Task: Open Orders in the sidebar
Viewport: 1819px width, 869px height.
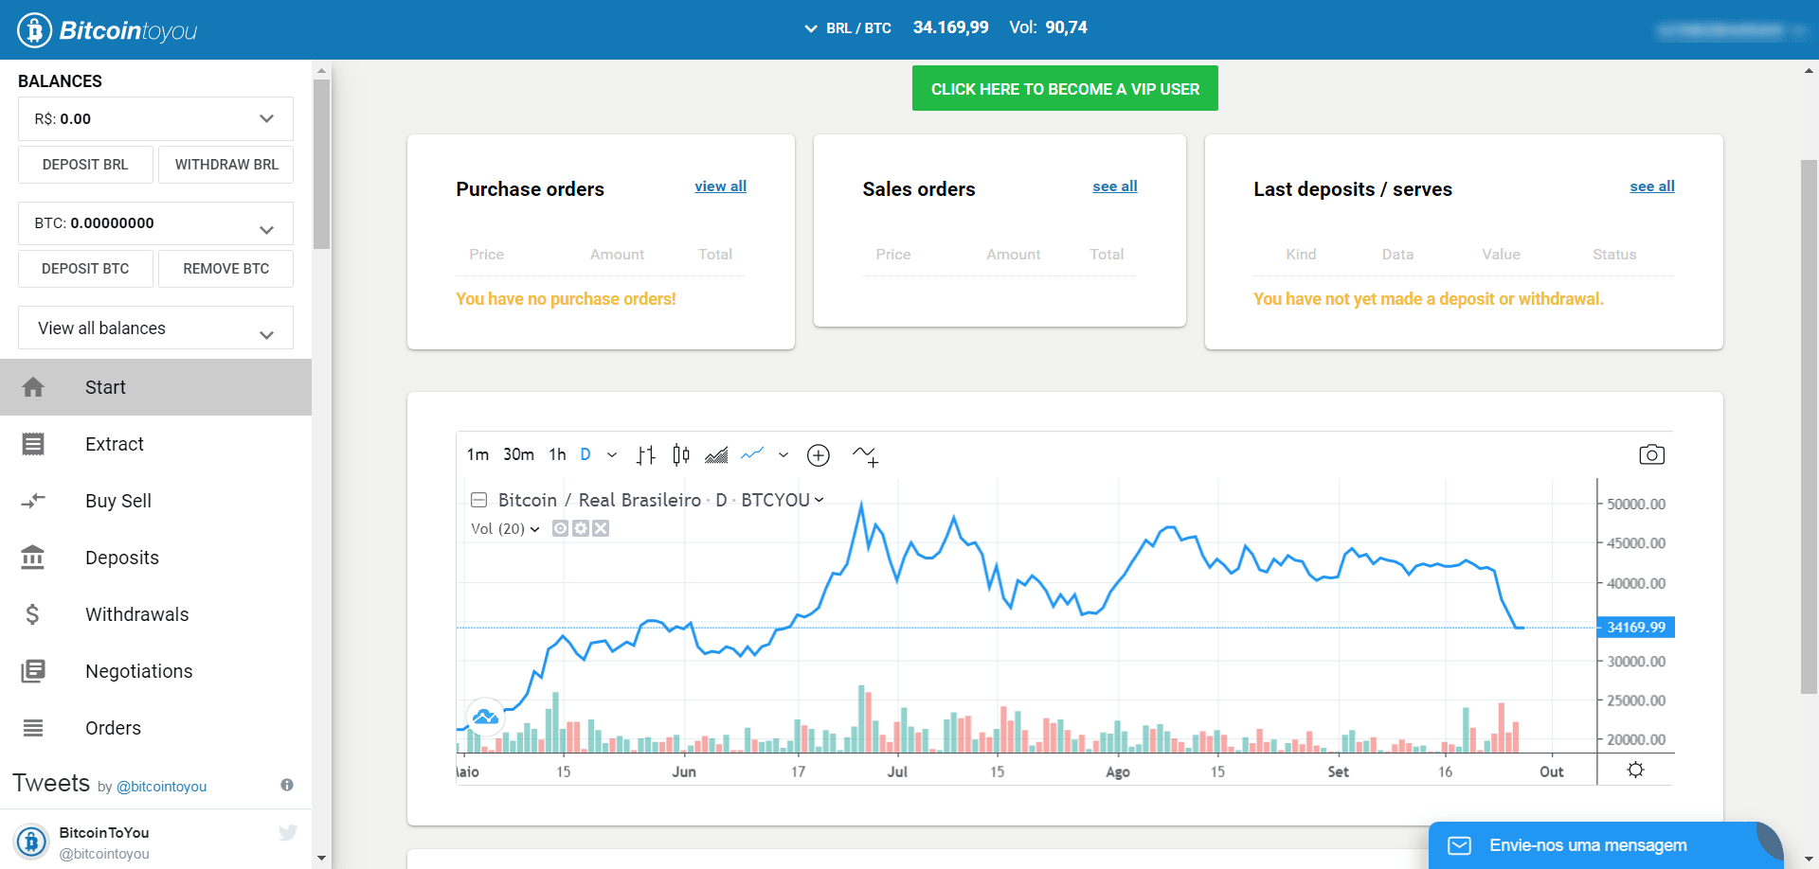Action: point(155,728)
